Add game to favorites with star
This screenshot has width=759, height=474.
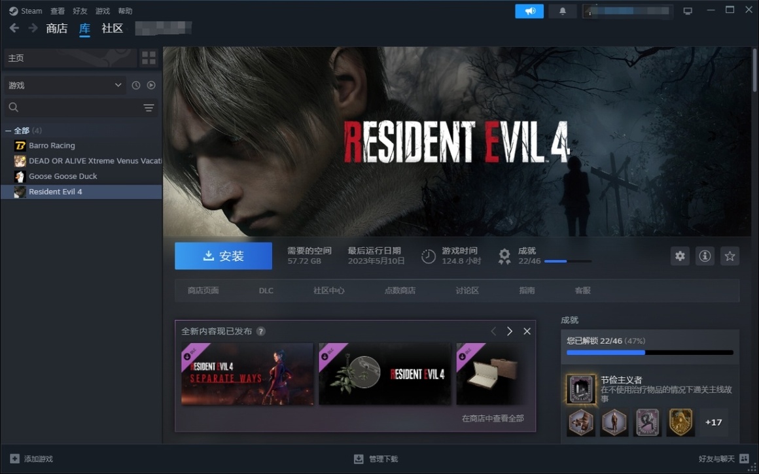[x=730, y=256]
